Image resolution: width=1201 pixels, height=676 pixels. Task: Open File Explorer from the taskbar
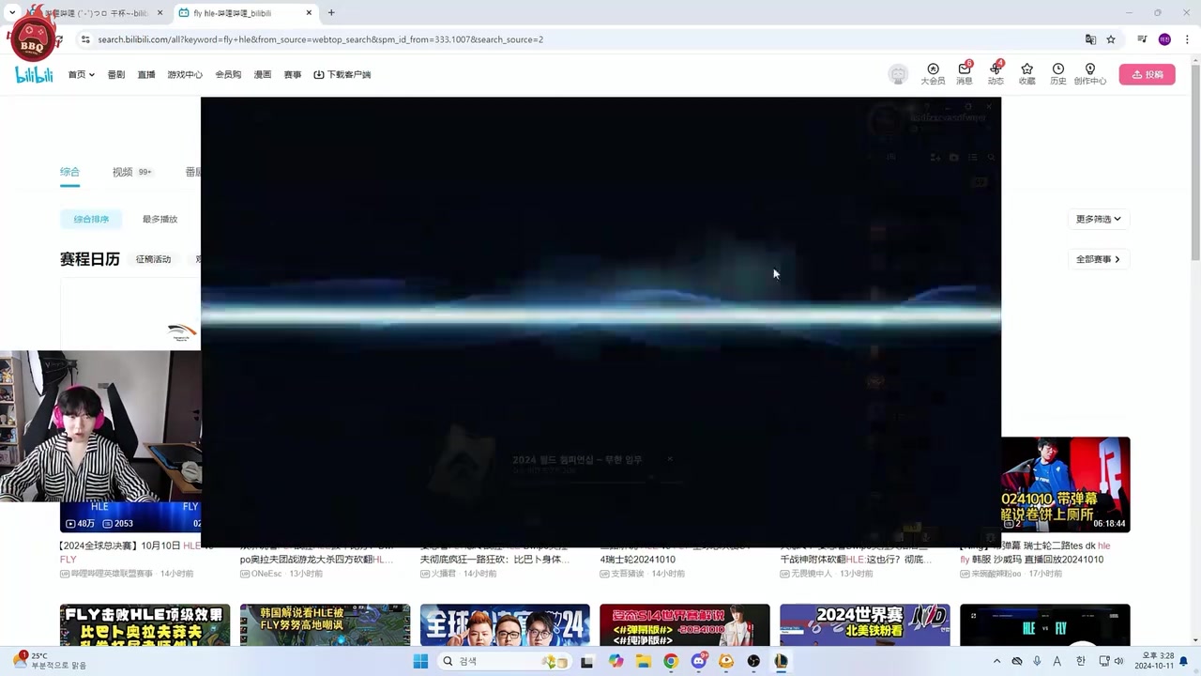tap(643, 661)
